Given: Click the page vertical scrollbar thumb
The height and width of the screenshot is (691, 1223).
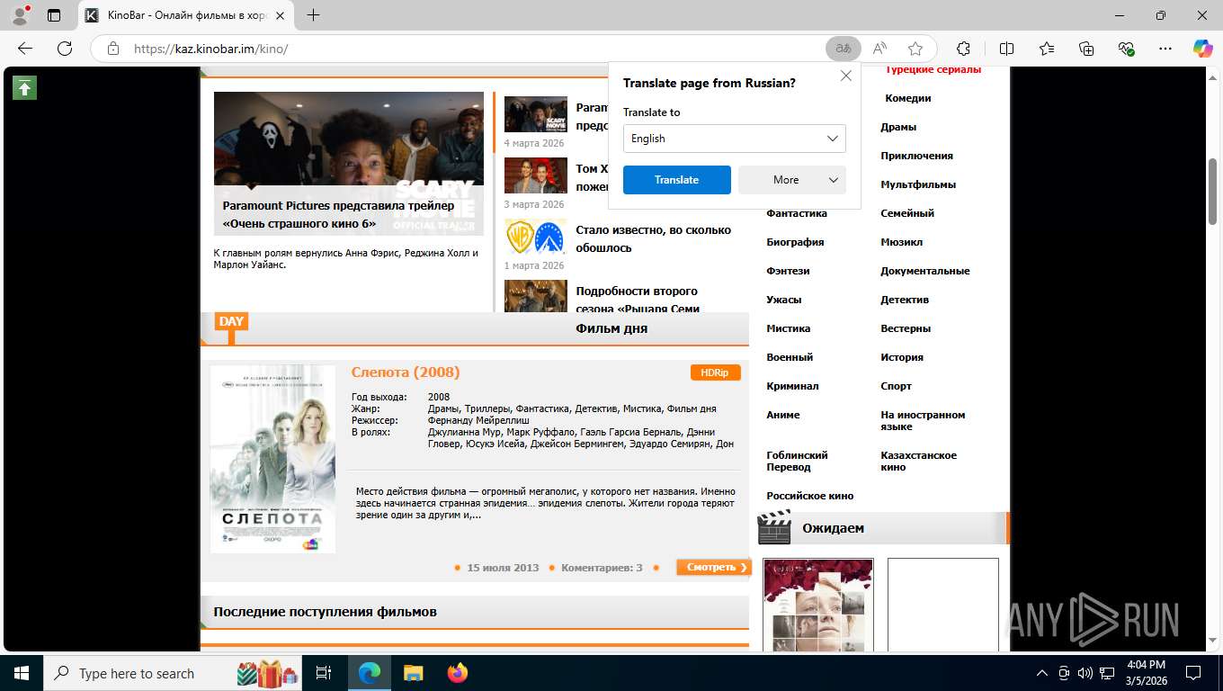Looking at the screenshot, I should [1213, 191].
